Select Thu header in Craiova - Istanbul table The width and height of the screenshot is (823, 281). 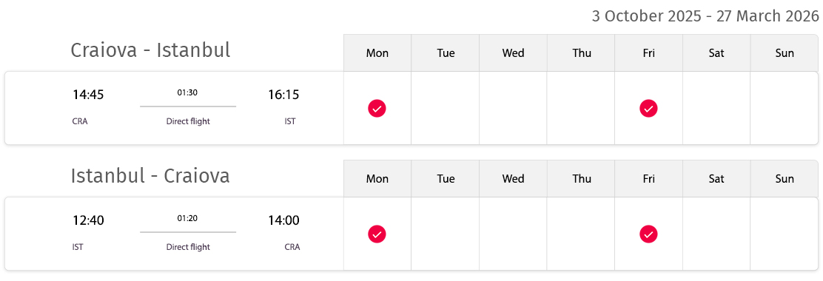(581, 53)
